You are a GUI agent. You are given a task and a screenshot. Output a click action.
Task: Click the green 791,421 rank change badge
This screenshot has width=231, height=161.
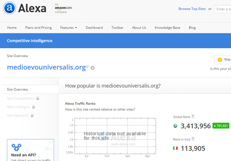pos(221,126)
